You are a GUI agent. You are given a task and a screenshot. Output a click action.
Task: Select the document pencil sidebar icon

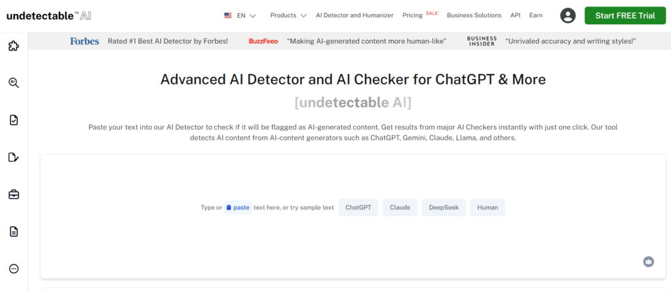pos(13,157)
